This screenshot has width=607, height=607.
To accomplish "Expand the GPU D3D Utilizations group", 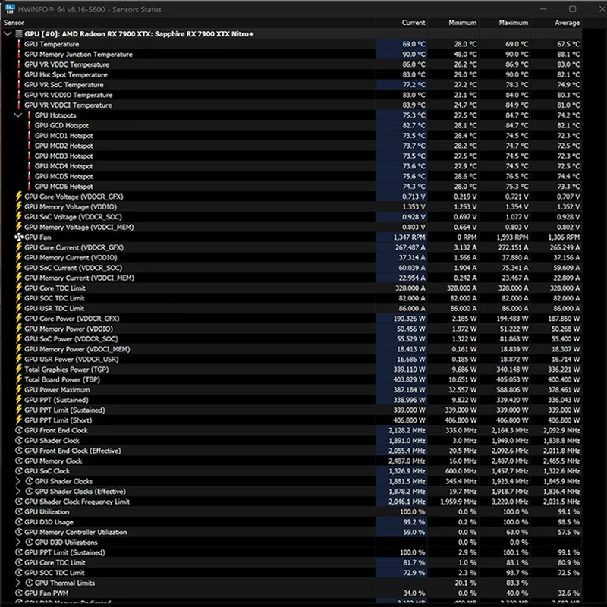I will tap(18, 543).
